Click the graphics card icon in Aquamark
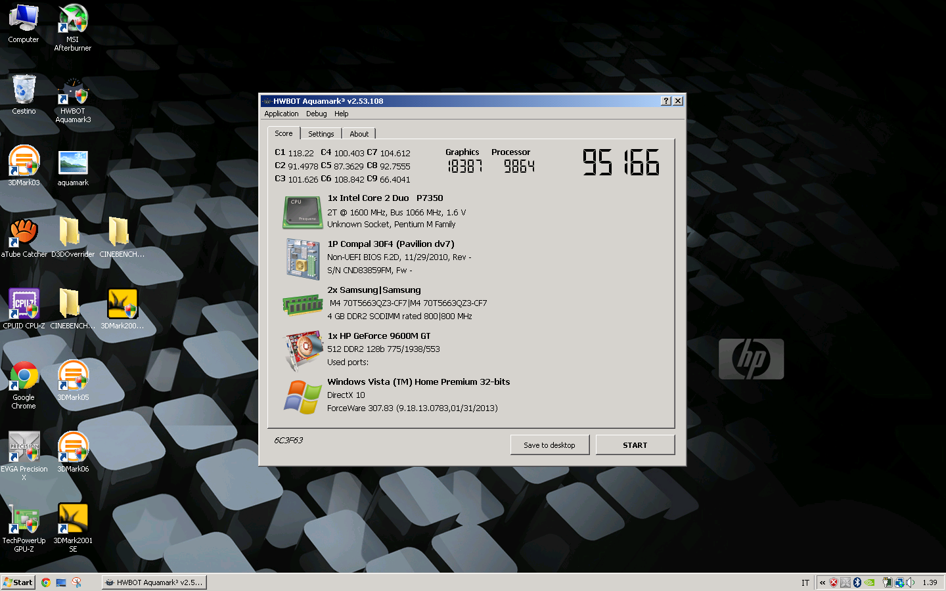Screen dimensions: 946x591 302,350
